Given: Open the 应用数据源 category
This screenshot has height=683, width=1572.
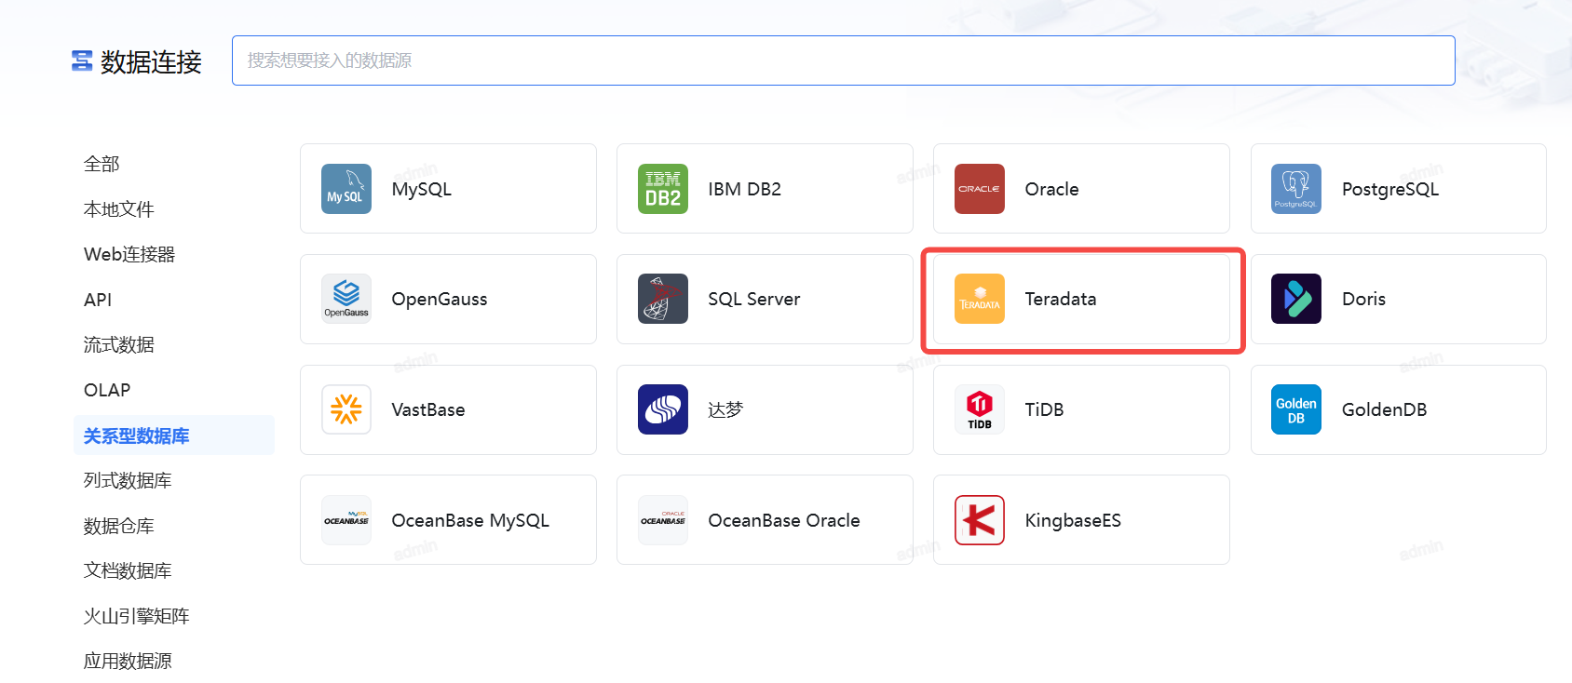Looking at the screenshot, I should (x=128, y=661).
